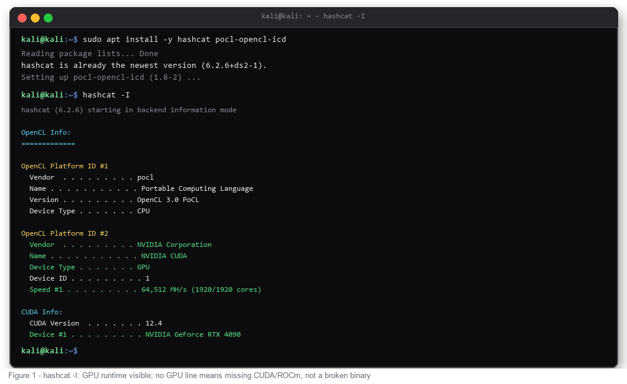Click the yellow minimize window button
The height and width of the screenshot is (384, 627).
[x=35, y=18]
